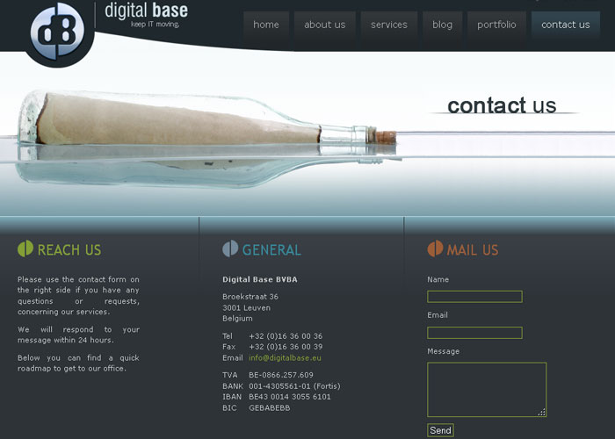This screenshot has width=615, height=439.
Task: Click the fax number +32 (0)16 36 00 39
Action: pos(286,347)
